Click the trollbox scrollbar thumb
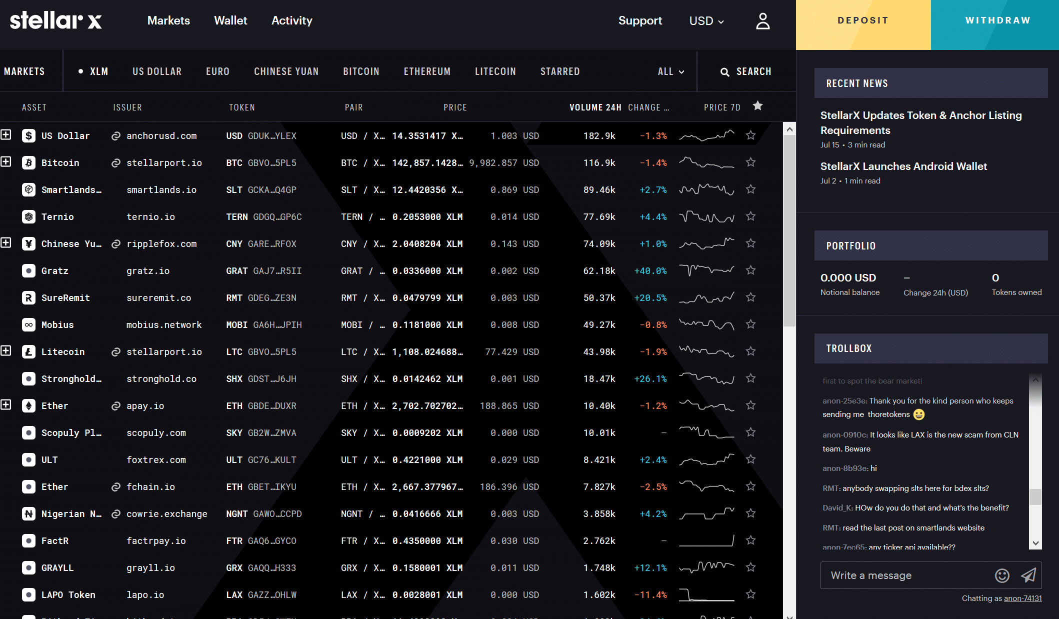The image size is (1059, 619). [x=1035, y=496]
